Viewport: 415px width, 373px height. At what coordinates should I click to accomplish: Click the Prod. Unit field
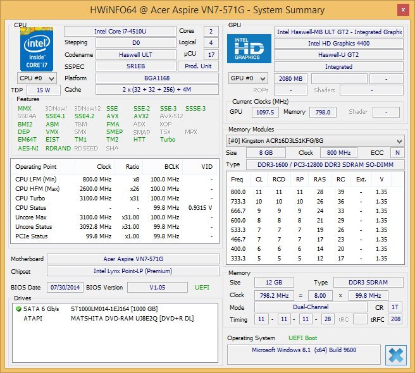(198, 66)
